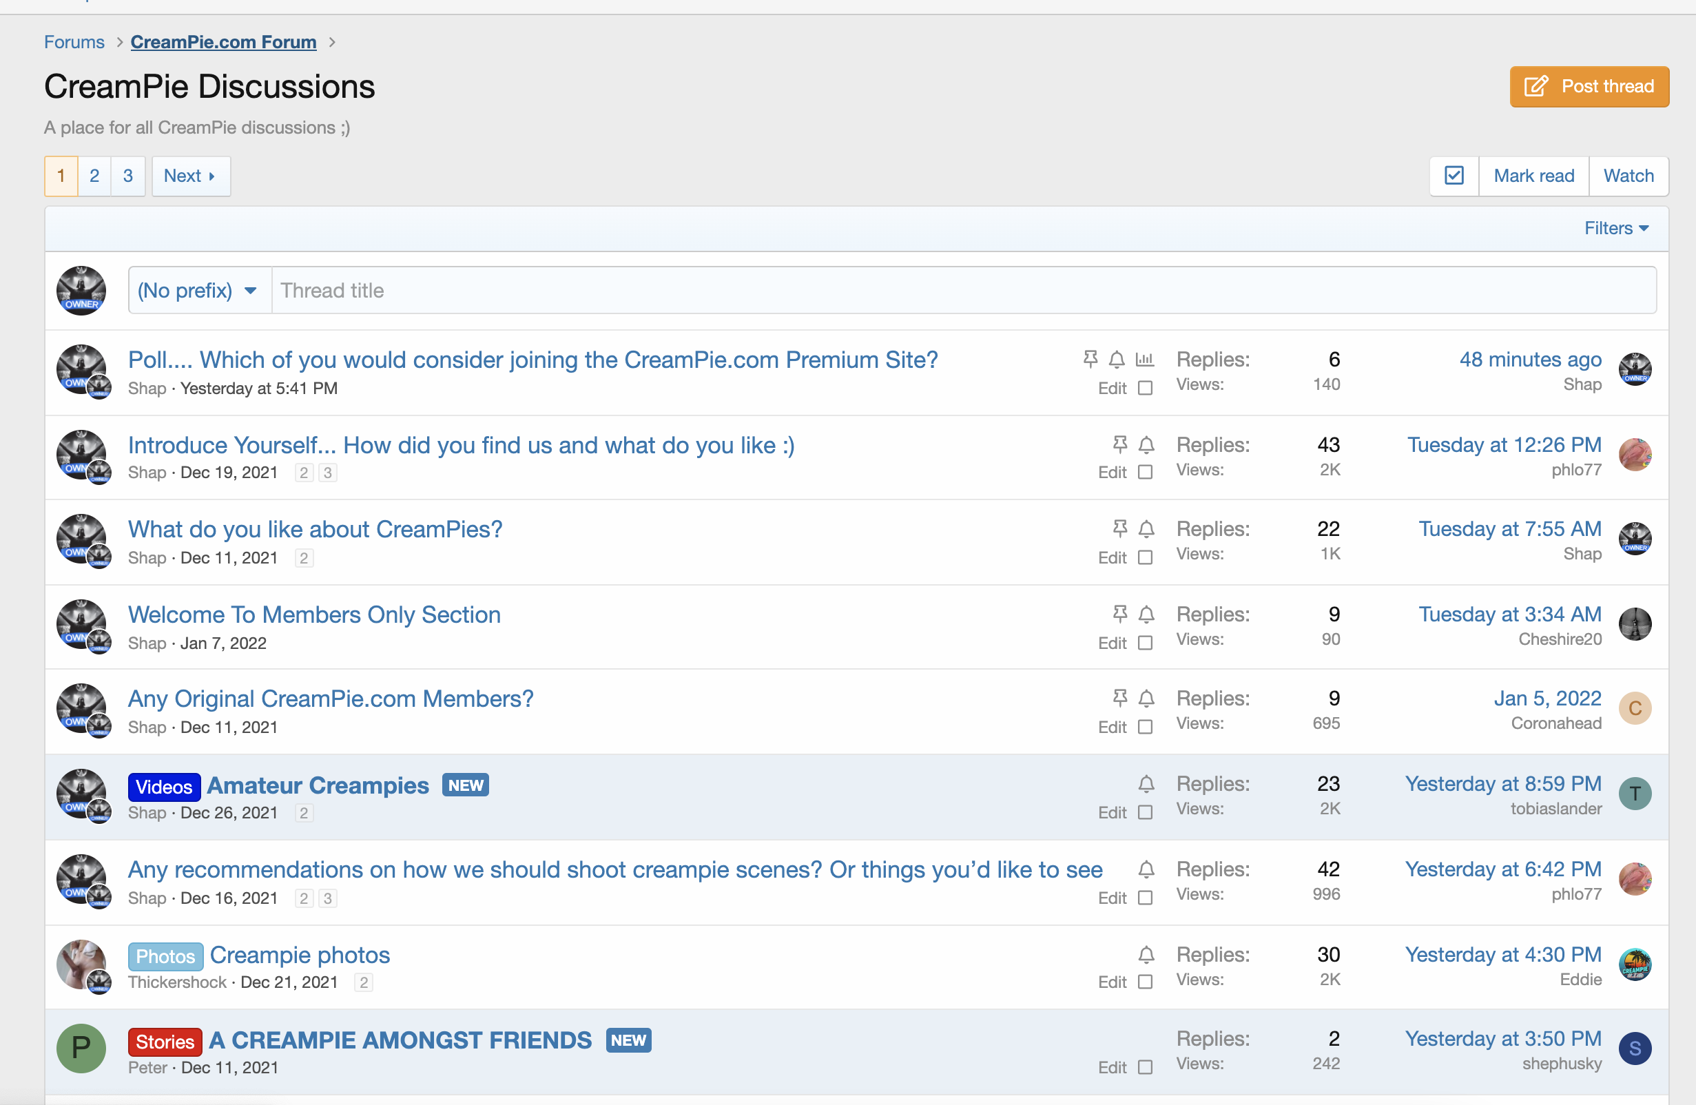
Task: Click Shap avatar at right of Poll row
Action: (x=1635, y=369)
